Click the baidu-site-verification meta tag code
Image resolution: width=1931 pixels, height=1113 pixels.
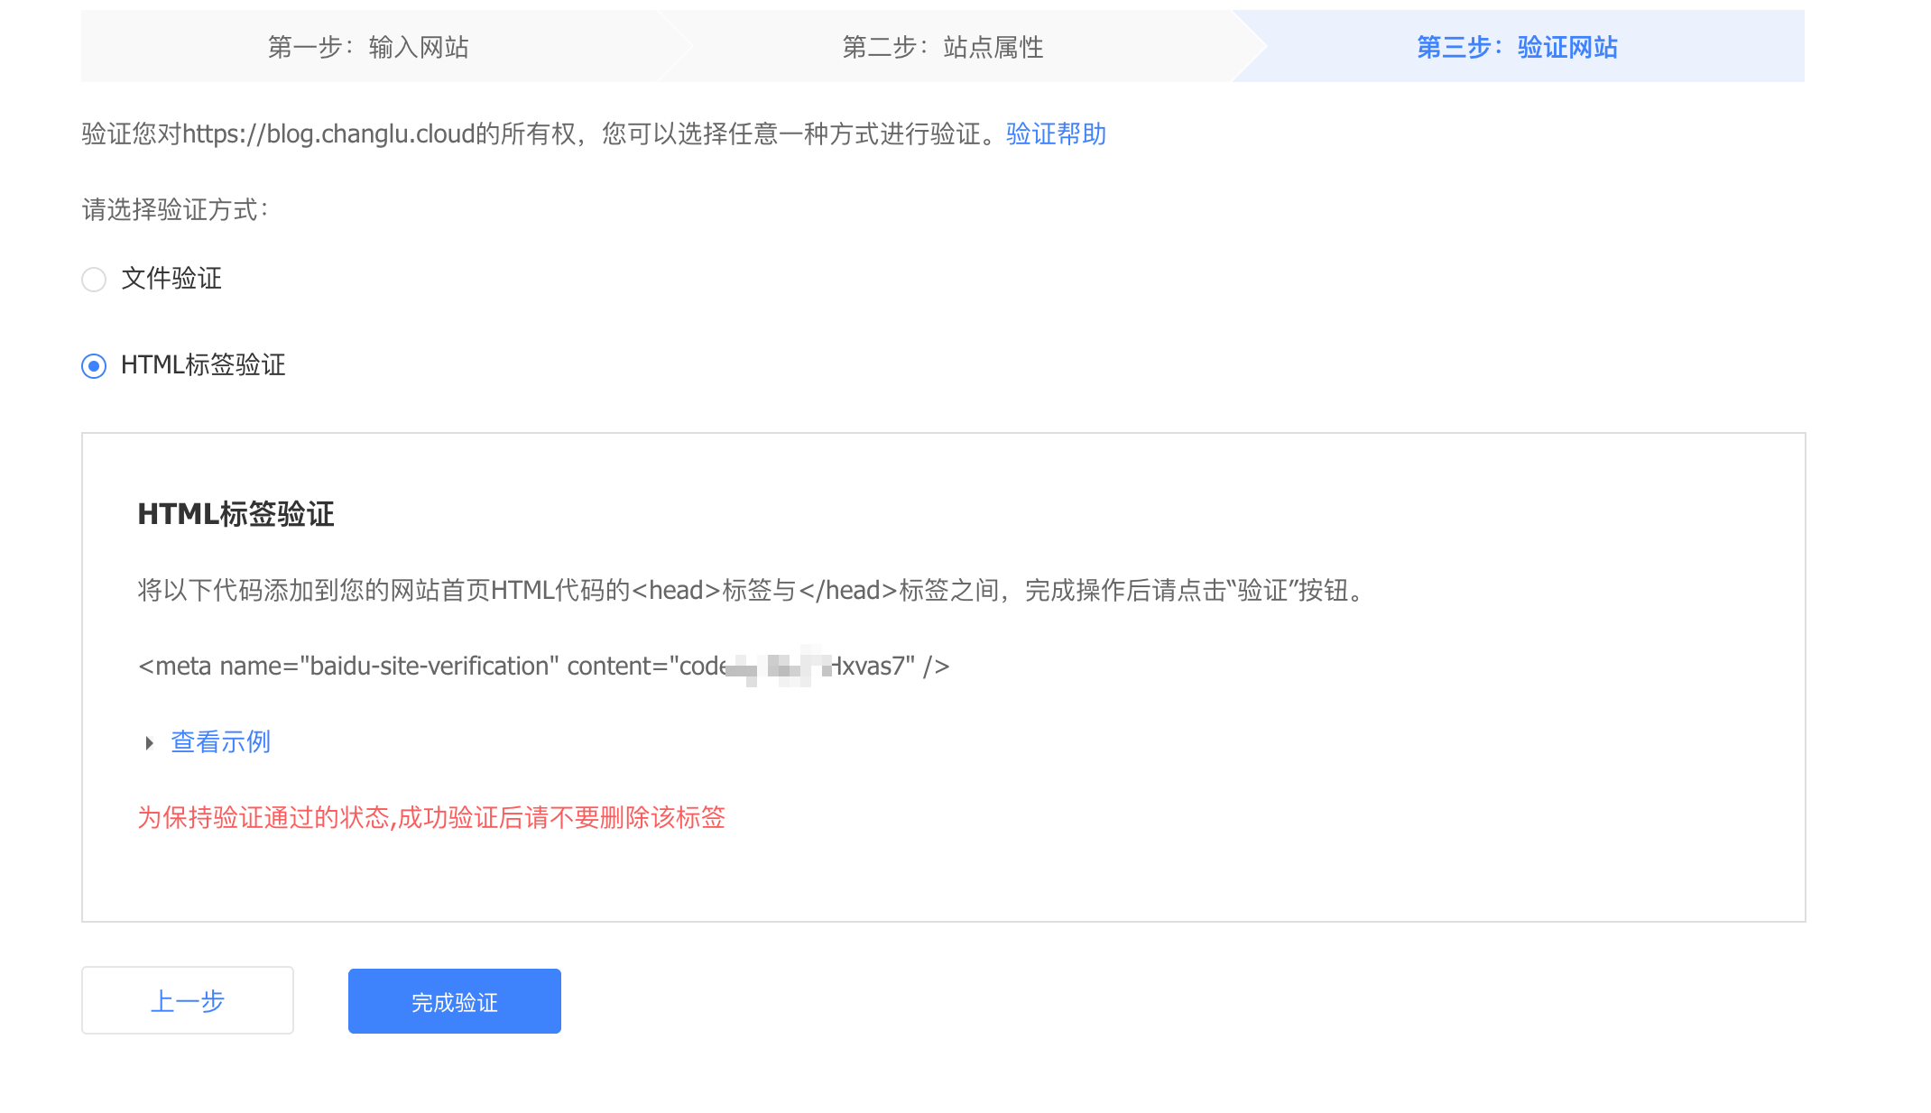(x=544, y=667)
